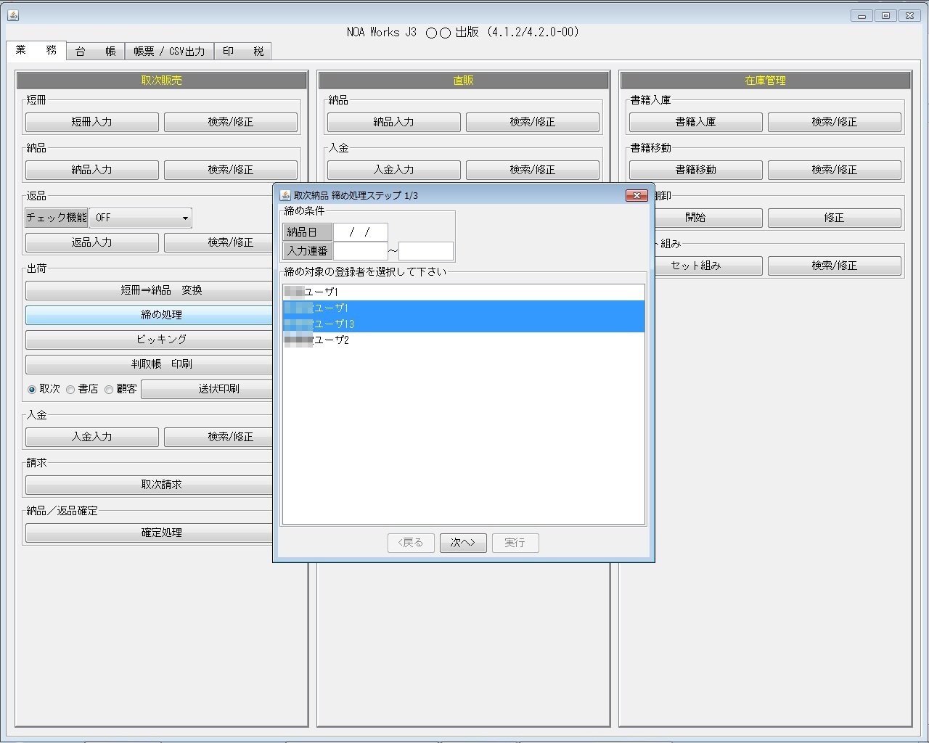
Task: Click the 短冊入力 button
Action: [91, 122]
